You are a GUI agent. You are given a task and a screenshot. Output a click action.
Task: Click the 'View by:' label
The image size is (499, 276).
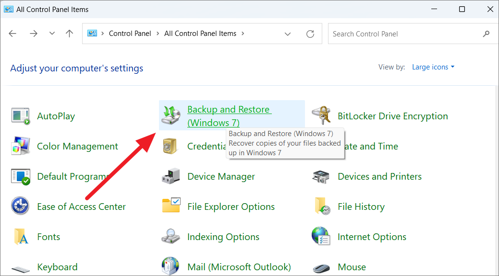click(392, 67)
